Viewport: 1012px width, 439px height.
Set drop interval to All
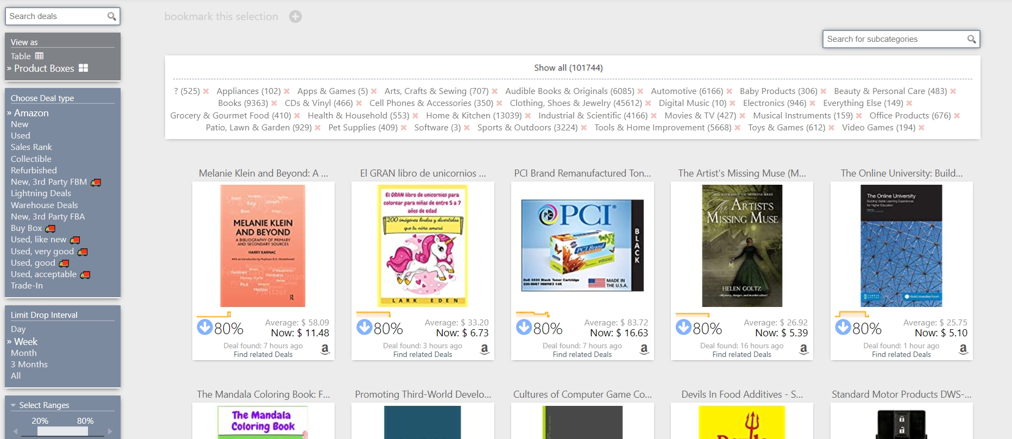pyautogui.click(x=16, y=376)
